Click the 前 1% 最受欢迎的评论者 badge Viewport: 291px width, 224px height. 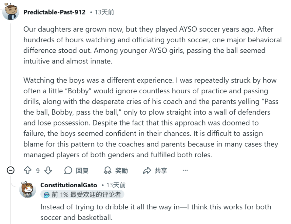(82, 195)
